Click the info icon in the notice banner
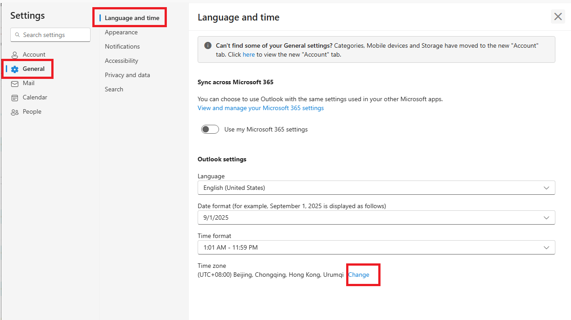Viewport: 571px width, 320px height. 207,45
